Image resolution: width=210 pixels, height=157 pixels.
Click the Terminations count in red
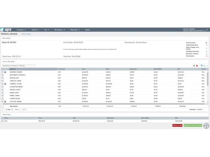(207, 56)
